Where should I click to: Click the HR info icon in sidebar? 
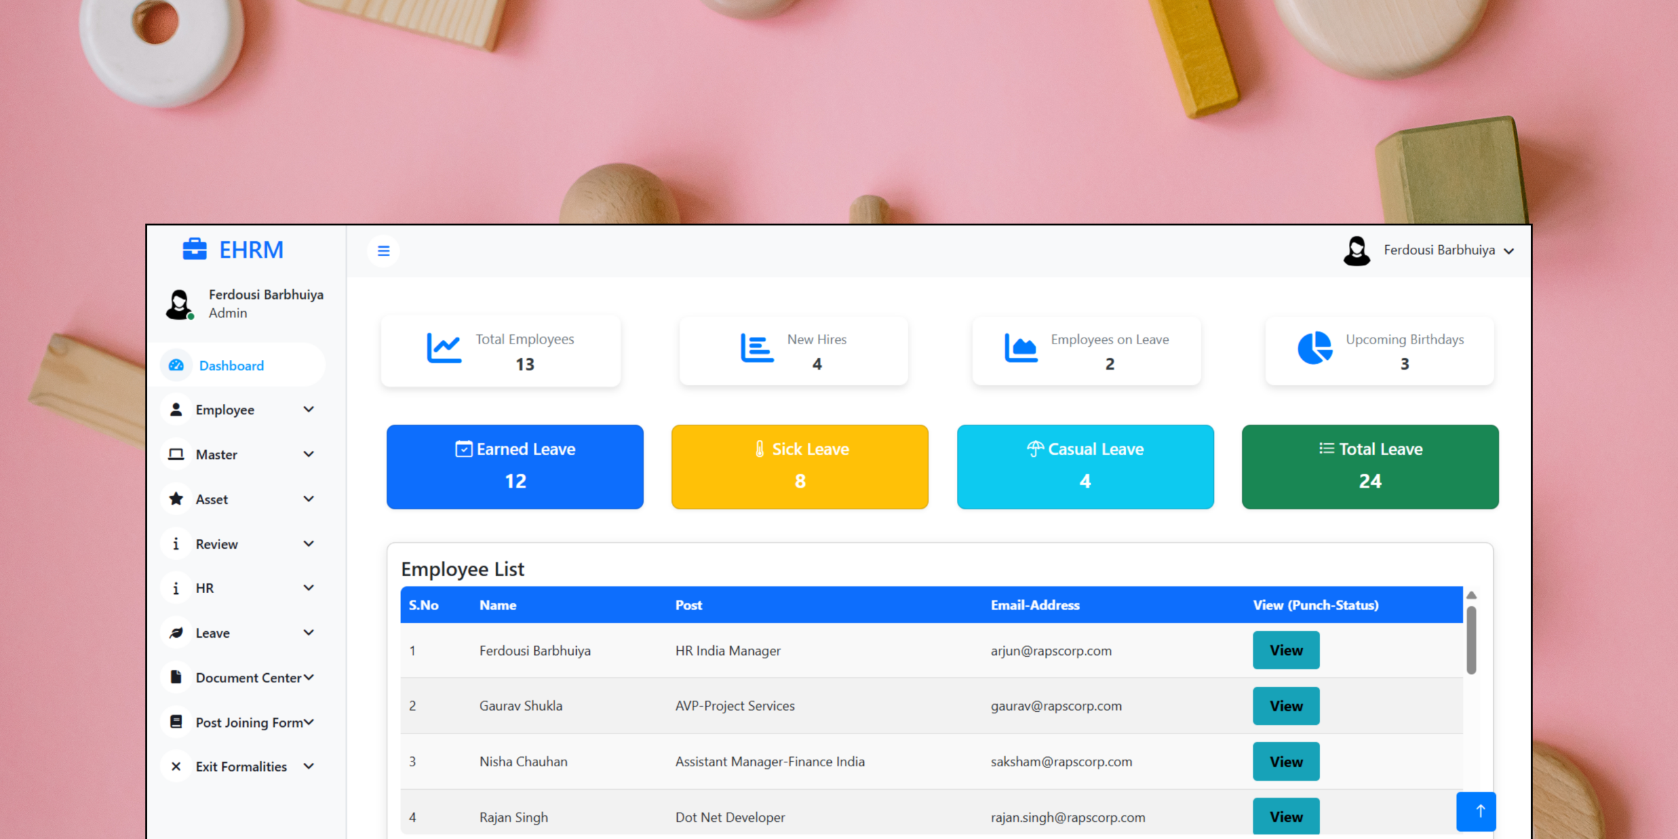[176, 589]
